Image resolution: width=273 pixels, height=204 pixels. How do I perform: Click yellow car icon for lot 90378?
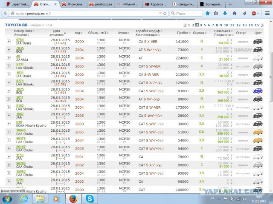tap(258, 140)
